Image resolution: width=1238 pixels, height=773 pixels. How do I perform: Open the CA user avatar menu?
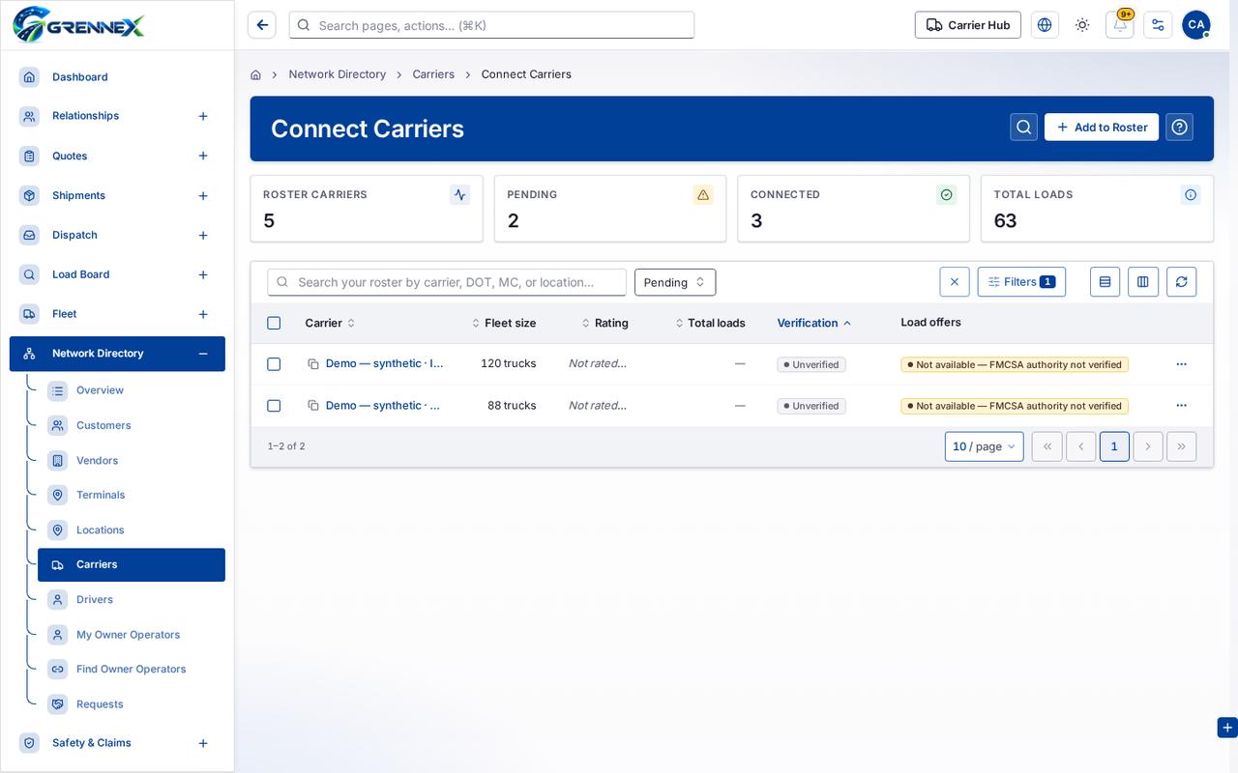[1196, 25]
